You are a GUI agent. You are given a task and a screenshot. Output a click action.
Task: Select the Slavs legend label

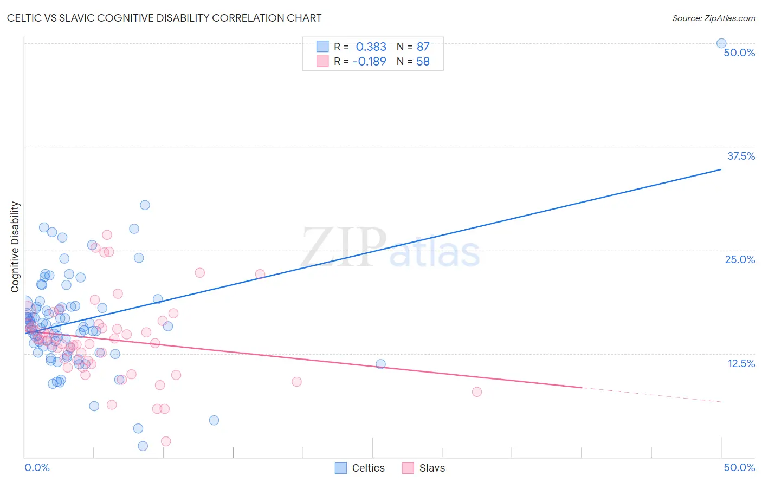tap(432, 468)
